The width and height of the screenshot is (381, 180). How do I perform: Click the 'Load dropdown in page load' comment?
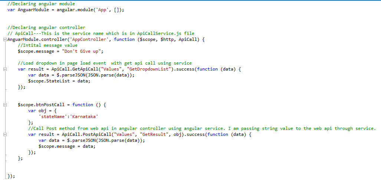pos(105,63)
